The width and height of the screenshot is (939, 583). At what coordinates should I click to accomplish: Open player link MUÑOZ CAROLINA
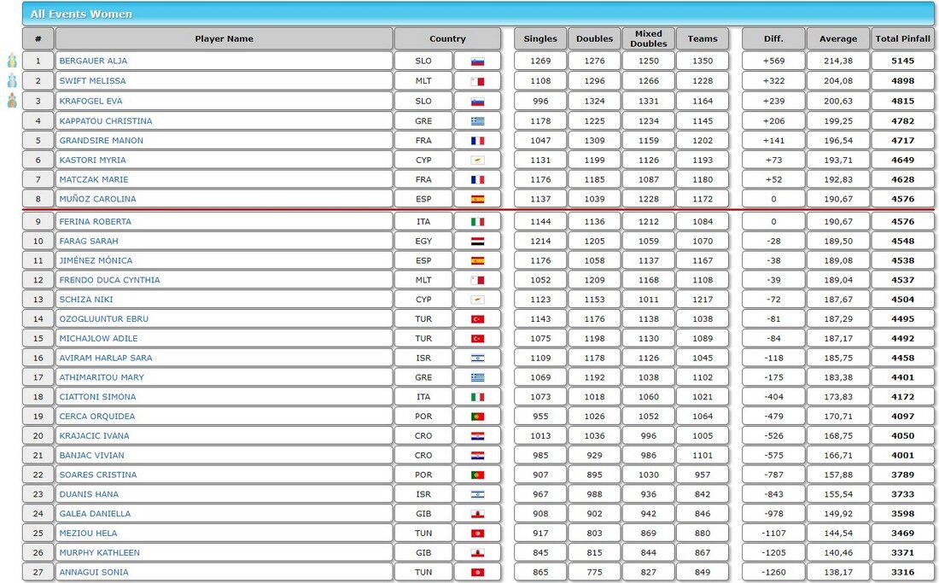click(97, 199)
